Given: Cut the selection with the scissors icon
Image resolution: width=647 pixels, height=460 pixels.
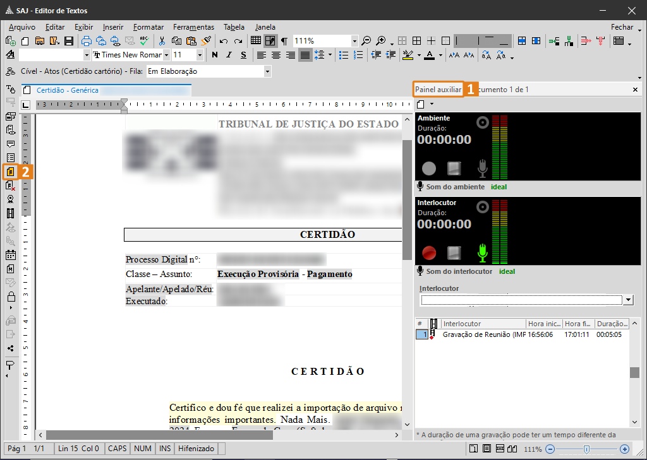Looking at the screenshot, I should pos(162,41).
